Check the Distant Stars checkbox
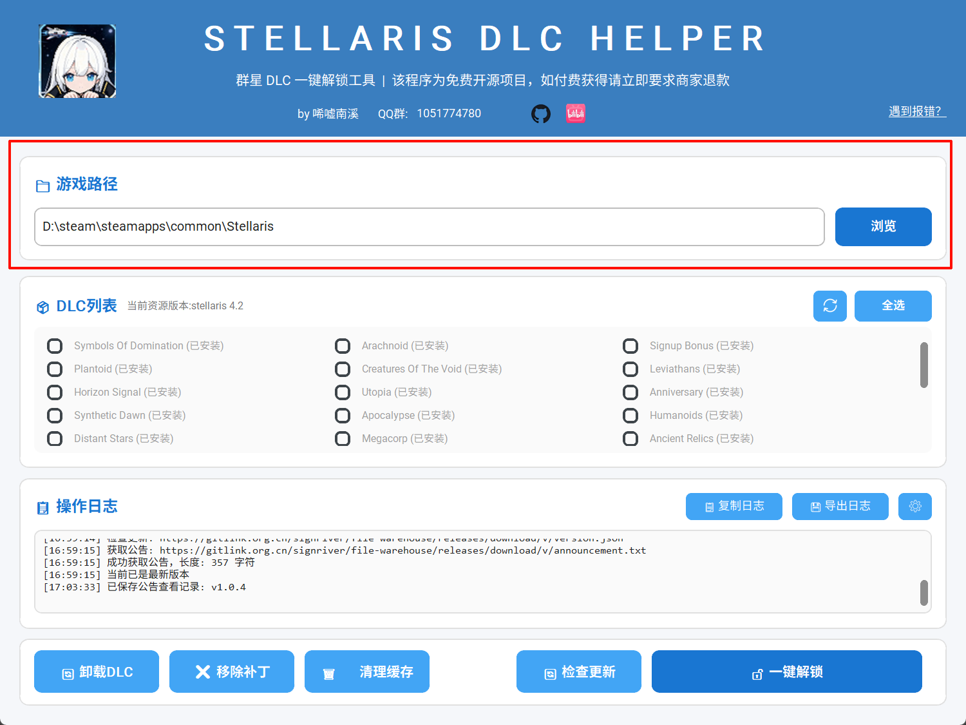Viewport: 966px width, 725px height. click(x=55, y=439)
